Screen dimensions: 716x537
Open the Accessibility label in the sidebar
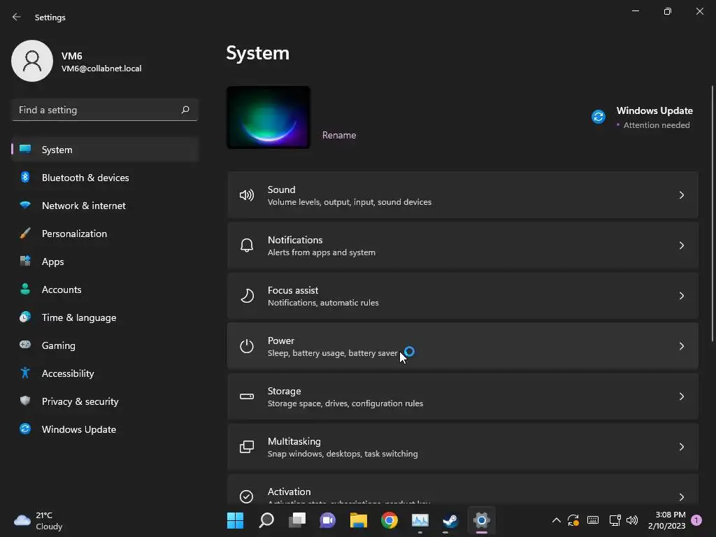pyautogui.click(x=68, y=373)
